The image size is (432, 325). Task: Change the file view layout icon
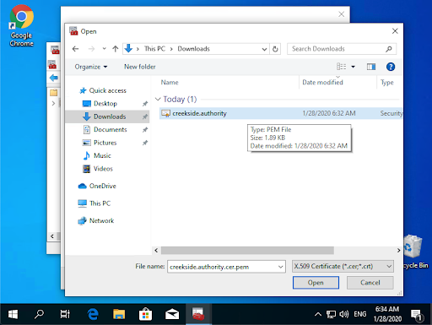point(341,67)
